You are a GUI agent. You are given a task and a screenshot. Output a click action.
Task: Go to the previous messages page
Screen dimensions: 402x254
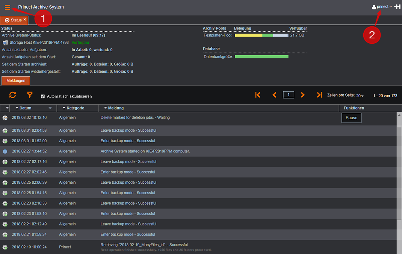pyautogui.click(x=274, y=95)
